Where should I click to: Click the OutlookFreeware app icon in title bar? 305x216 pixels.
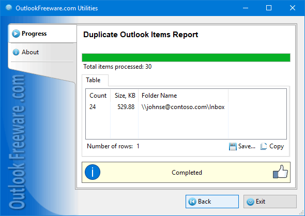click(x=9, y=8)
